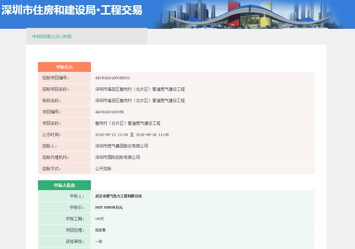355x249 pixels.
Task: Click the 中标工期 value 180天
Action: point(99,219)
